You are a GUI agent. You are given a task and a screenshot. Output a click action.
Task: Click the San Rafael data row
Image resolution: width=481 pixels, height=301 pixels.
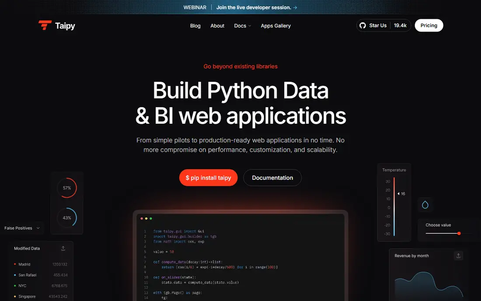click(x=41, y=275)
